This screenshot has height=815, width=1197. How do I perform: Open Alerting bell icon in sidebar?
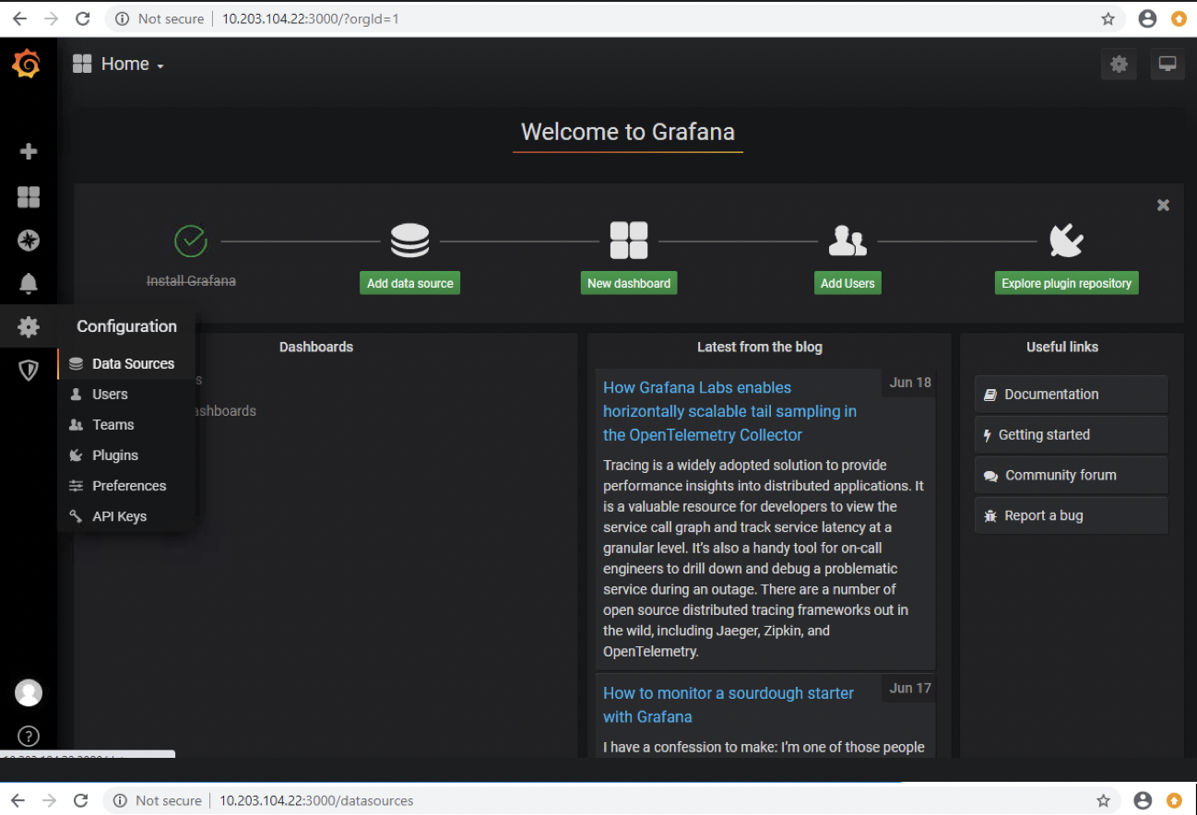29,283
